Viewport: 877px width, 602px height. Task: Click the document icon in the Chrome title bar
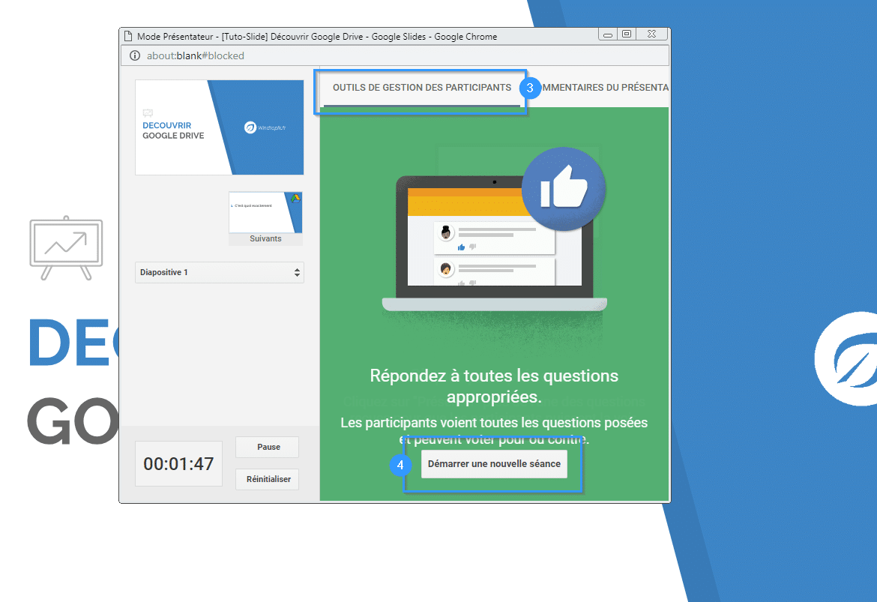[x=127, y=34]
